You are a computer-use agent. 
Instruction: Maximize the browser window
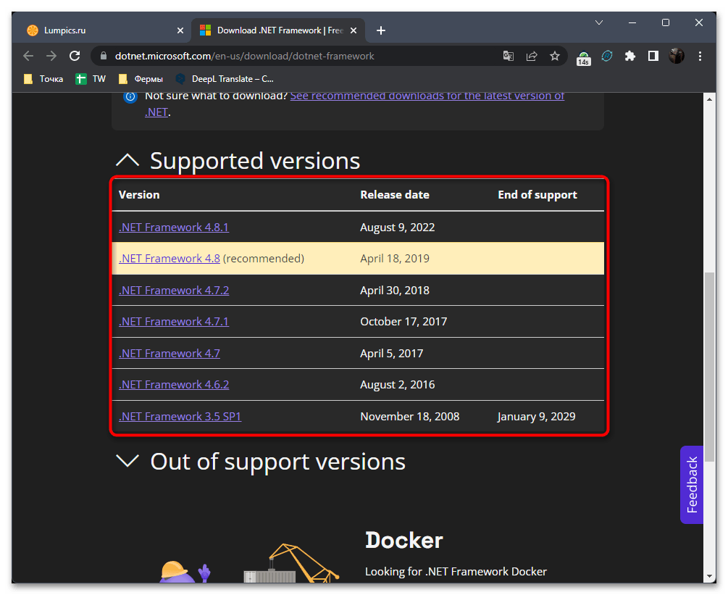665,22
